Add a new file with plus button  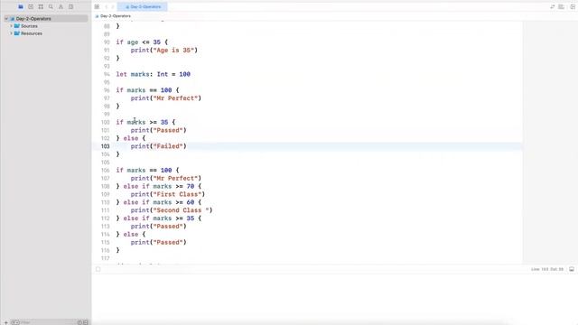click(x=6, y=322)
